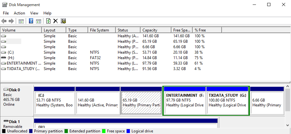Click the 3.32 GB free space value
This screenshot has height=134, width=291.
(179, 69)
